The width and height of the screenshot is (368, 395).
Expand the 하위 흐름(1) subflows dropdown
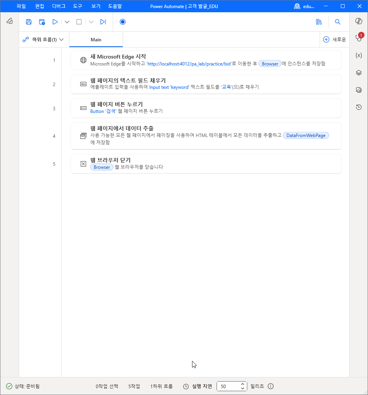[43, 39]
